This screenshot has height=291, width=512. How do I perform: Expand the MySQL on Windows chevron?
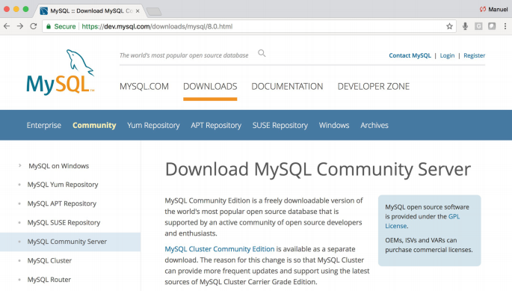[20, 165]
